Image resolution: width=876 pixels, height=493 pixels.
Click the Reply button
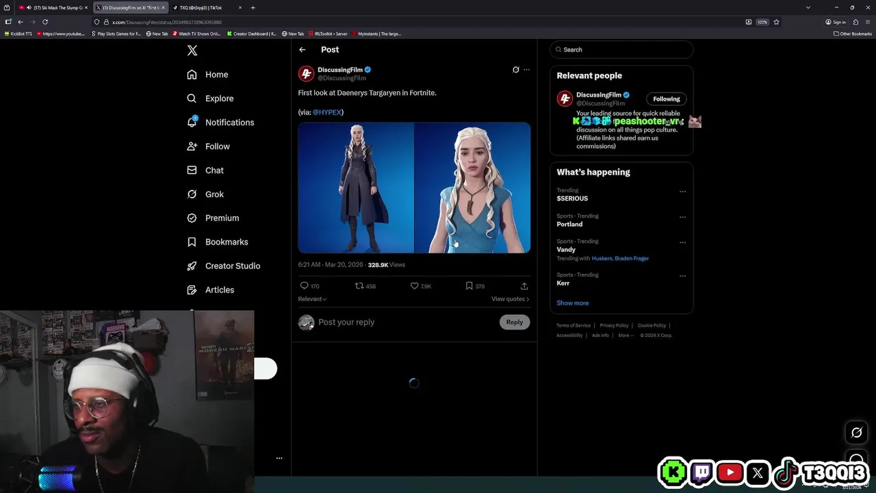[515, 323]
